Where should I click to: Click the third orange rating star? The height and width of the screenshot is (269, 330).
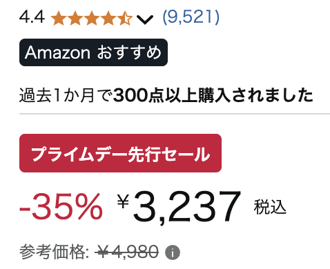pos(92,18)
